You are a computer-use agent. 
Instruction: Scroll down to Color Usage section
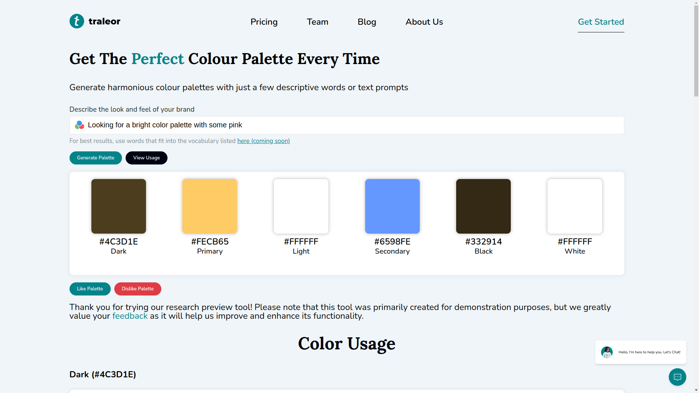click(x=347, y=344)
